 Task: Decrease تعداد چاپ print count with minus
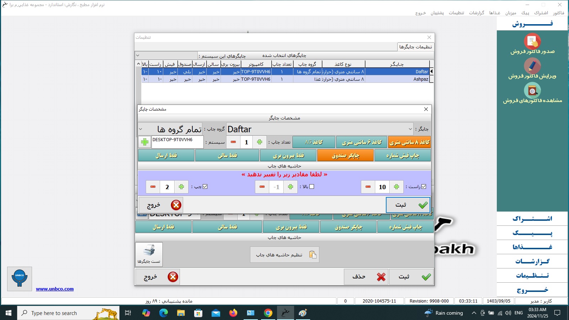tap(233, 142)
